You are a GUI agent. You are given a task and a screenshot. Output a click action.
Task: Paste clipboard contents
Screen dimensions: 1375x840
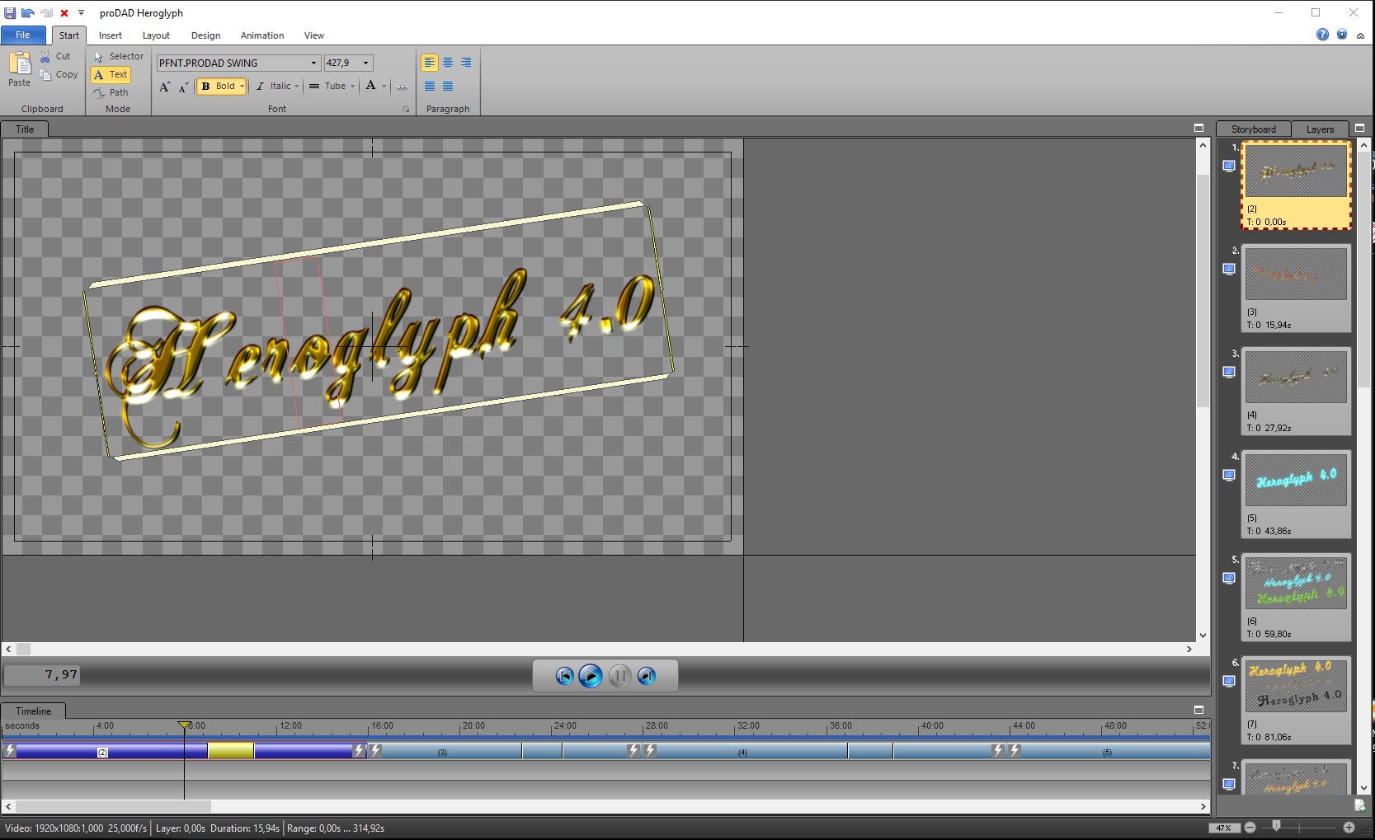click(x=19, y=68)
